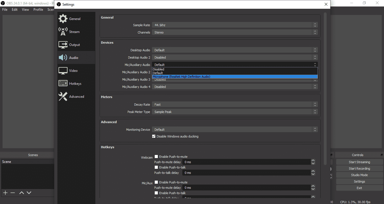Open the Edit menu
Image resolution: width=384 pixels, height=204 pixels.
(15, 10)
